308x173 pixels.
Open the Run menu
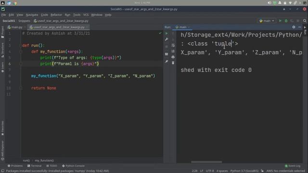coord(67,15)
